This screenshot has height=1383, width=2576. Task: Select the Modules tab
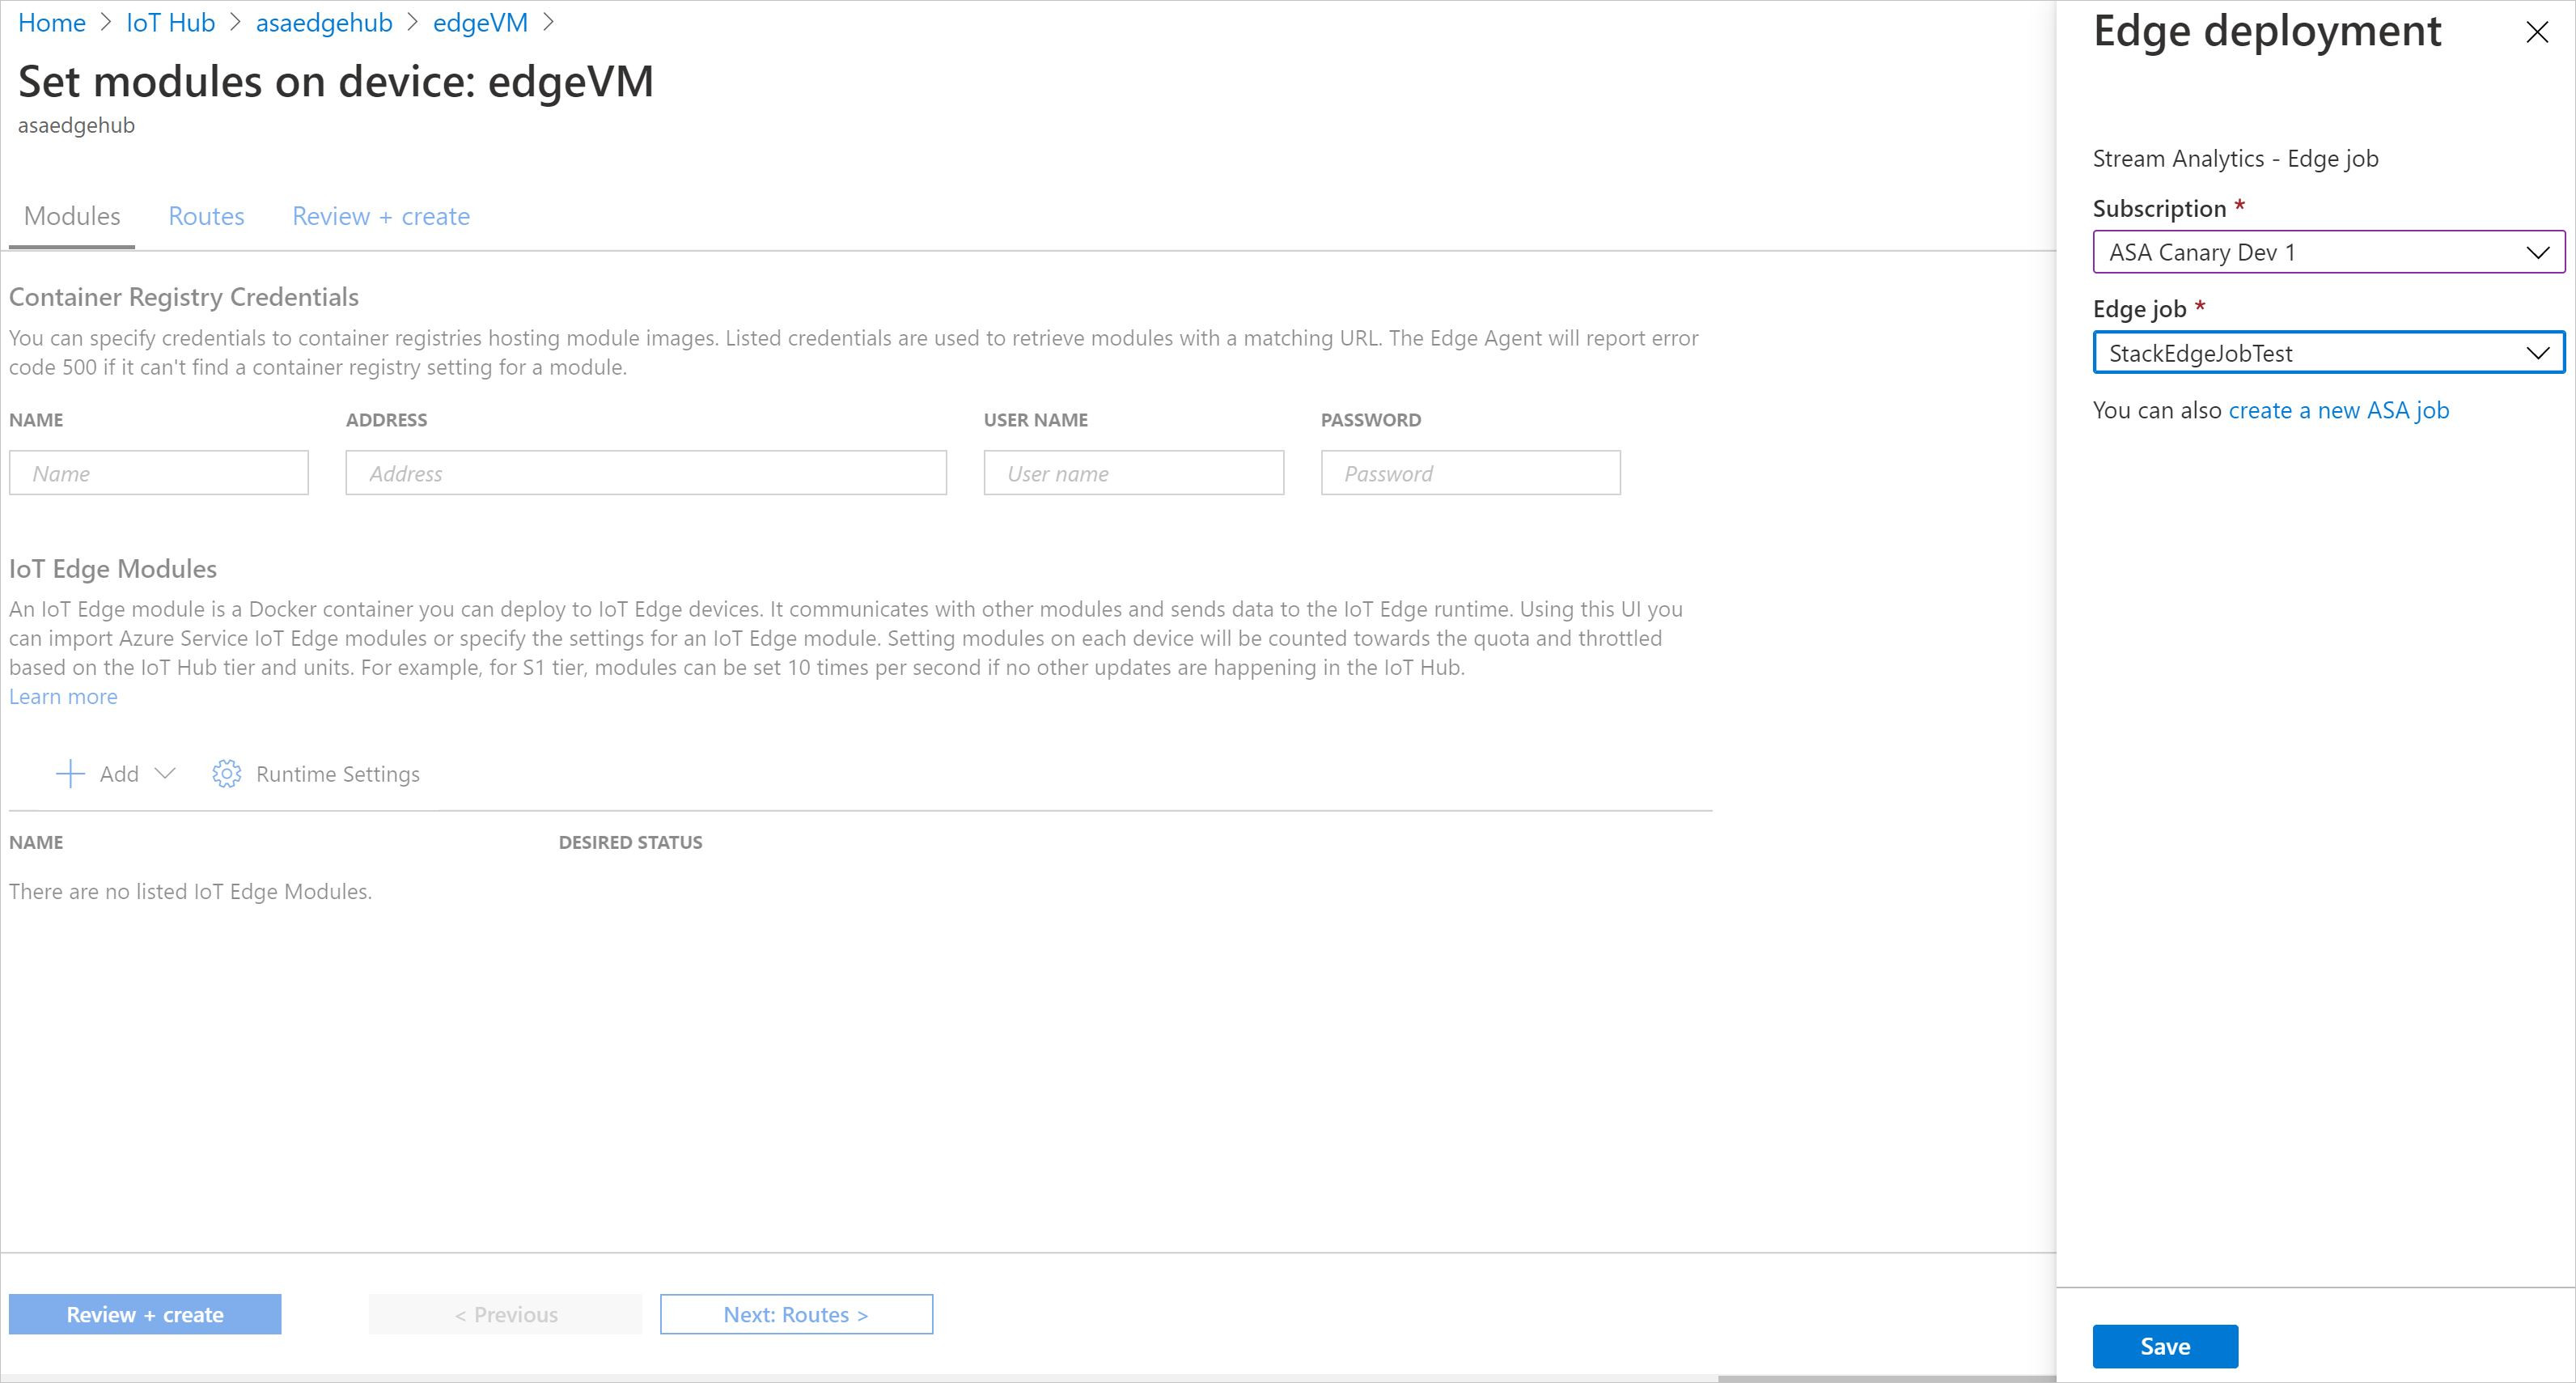pos(72,216)
